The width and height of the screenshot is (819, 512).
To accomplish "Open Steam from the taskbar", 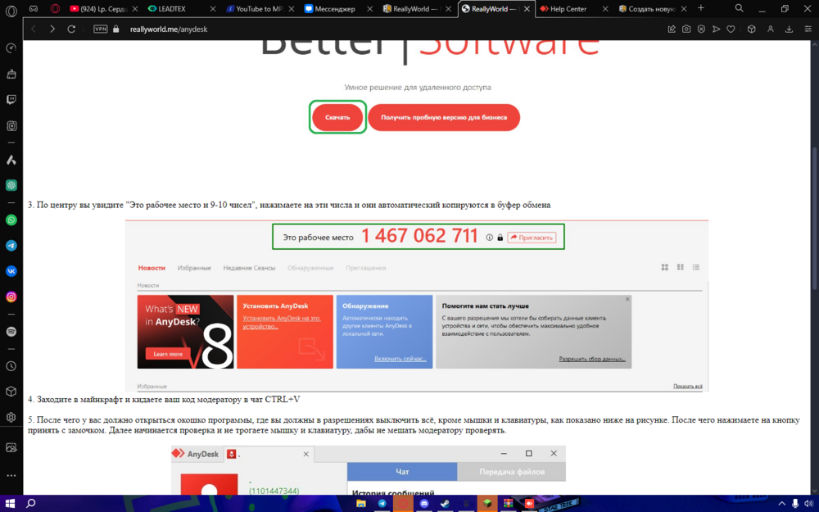I will (x=445, y=503).
